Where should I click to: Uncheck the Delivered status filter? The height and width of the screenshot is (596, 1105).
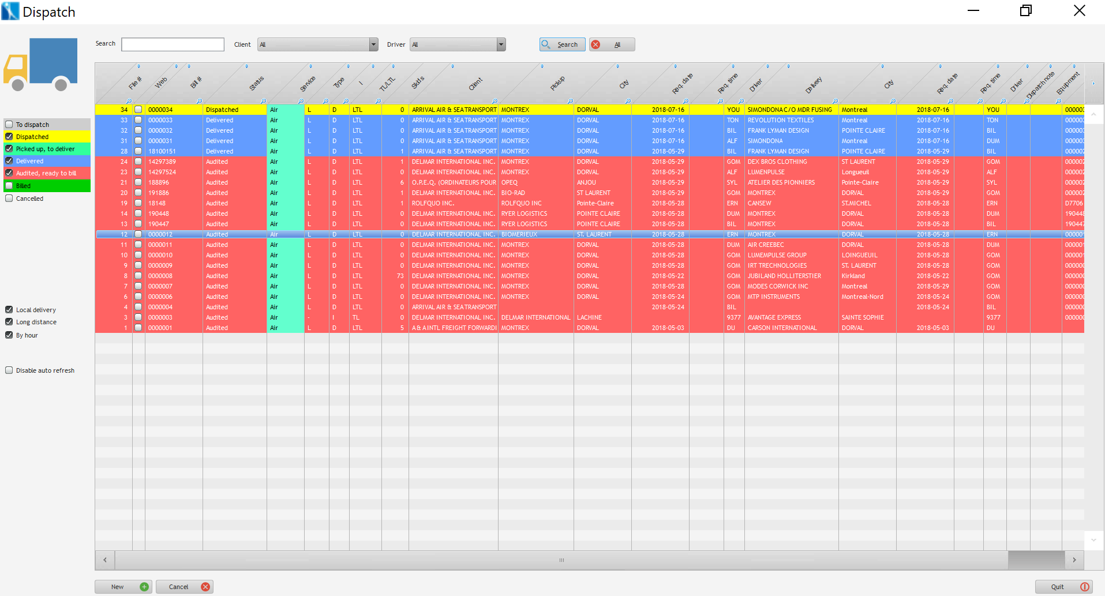click(x=9, y=161)
